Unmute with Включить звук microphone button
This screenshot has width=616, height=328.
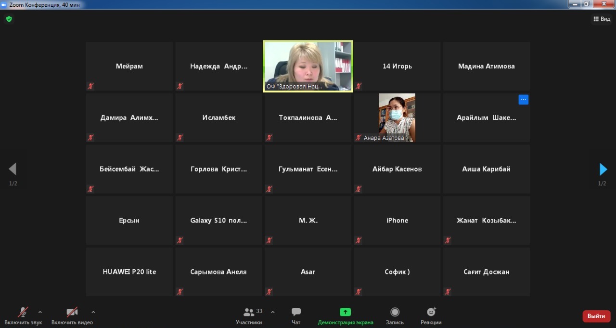(x=23, y=315)
